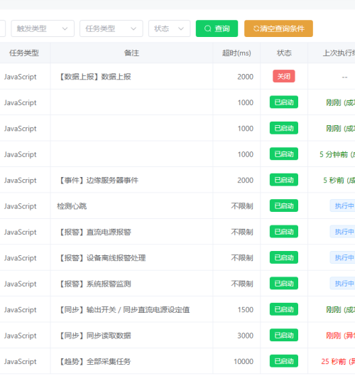Click 已启动 tag in 设备离线报警处理 row
Viewport: 355px width, 391px height.
(284, 257)
